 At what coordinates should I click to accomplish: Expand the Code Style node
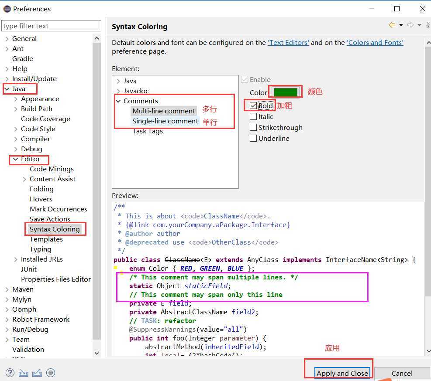16,129
